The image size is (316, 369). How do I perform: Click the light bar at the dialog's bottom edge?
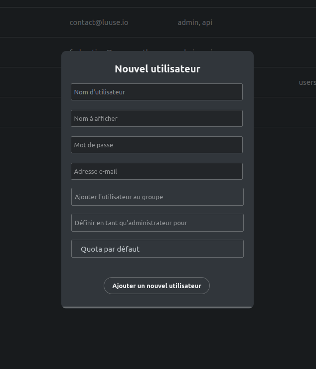pos(157,307)
